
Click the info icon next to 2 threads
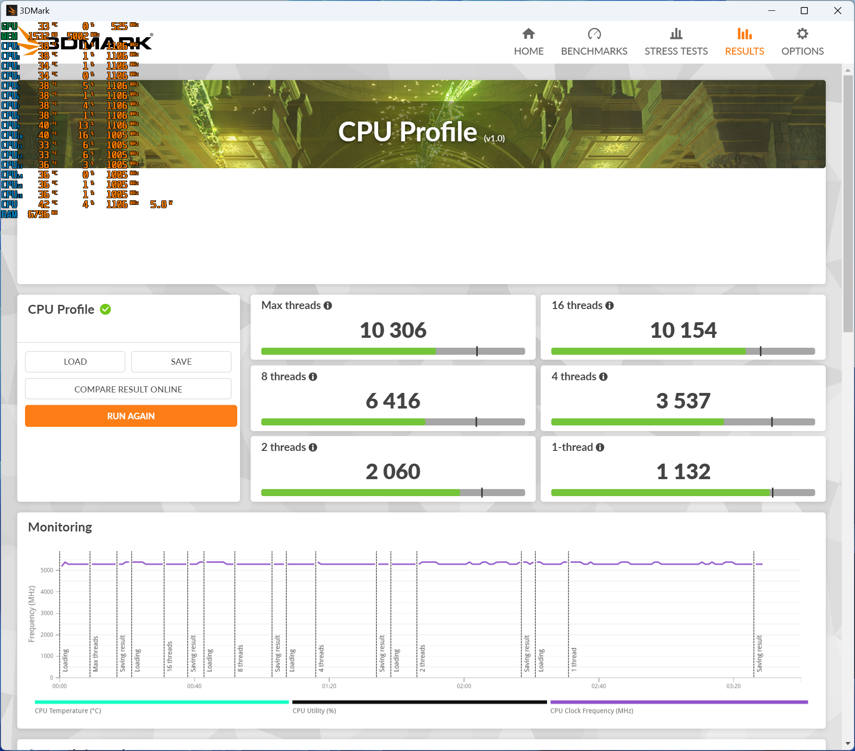(x=313, y=448)
